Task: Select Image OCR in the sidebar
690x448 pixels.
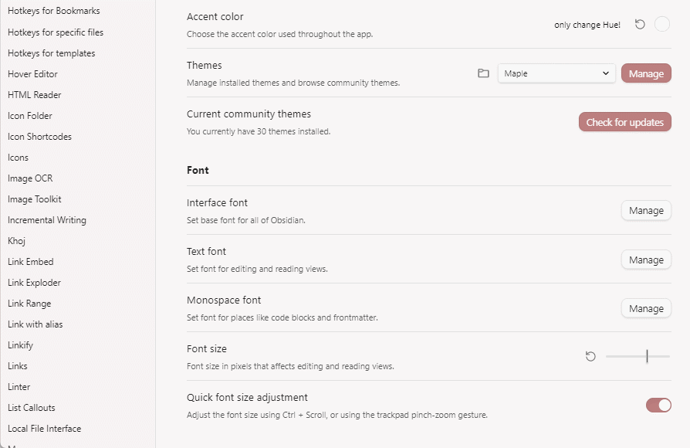Action: click(30, 178)
